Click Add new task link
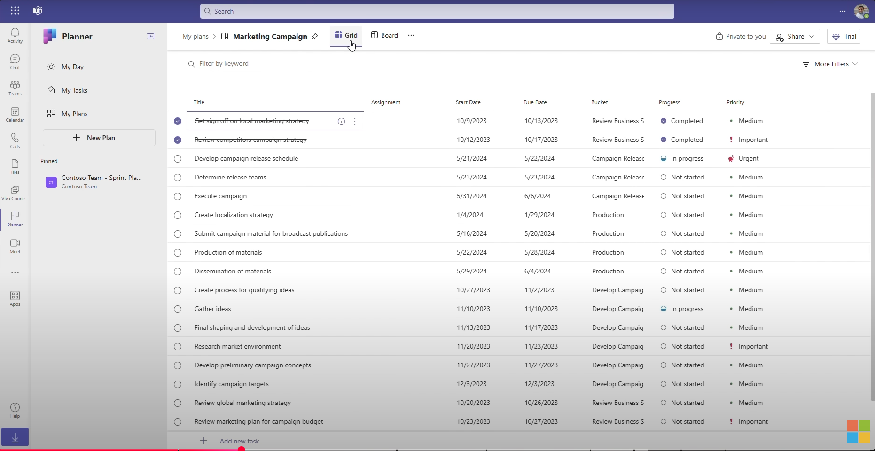875x451 pixels. [x=239, y=441]
